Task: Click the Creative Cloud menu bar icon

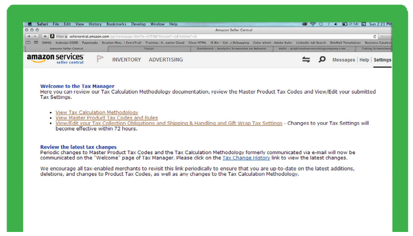Action: pos(305,24)
